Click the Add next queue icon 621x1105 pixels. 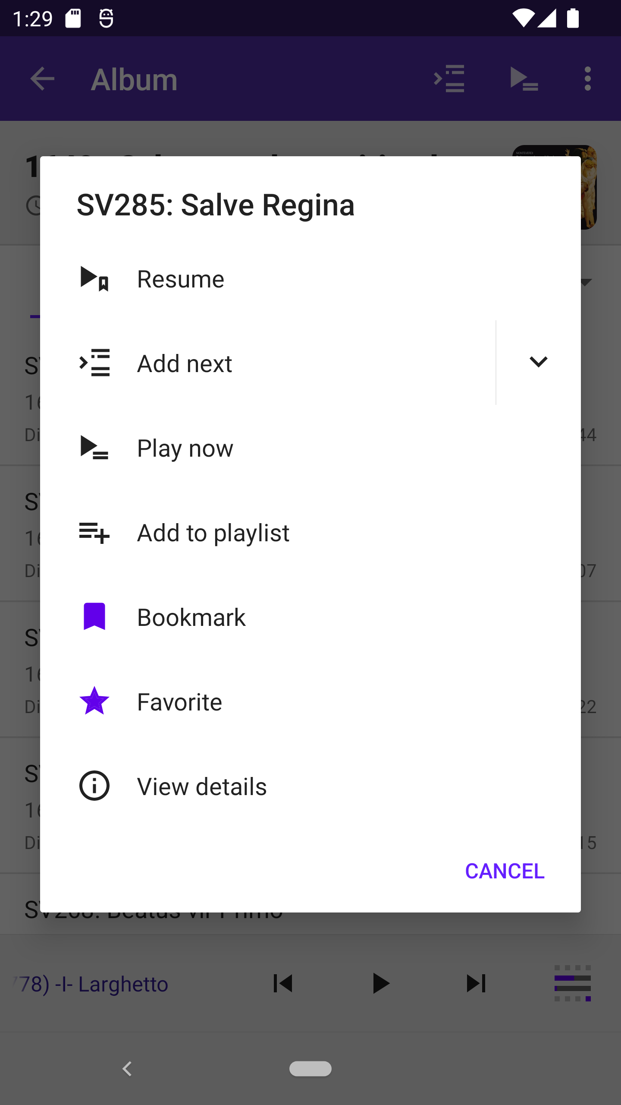tap(94, 363)
